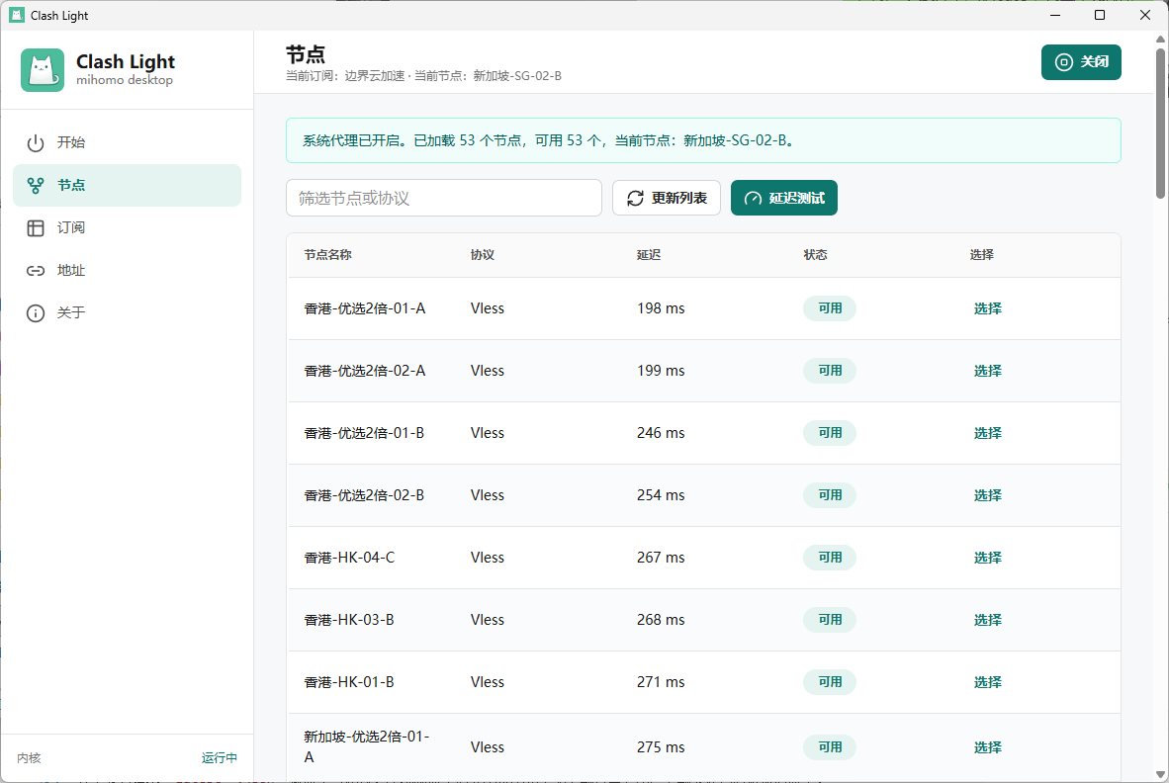Click the refresh icon in 更新列表 button

click(x=635, y=198)
